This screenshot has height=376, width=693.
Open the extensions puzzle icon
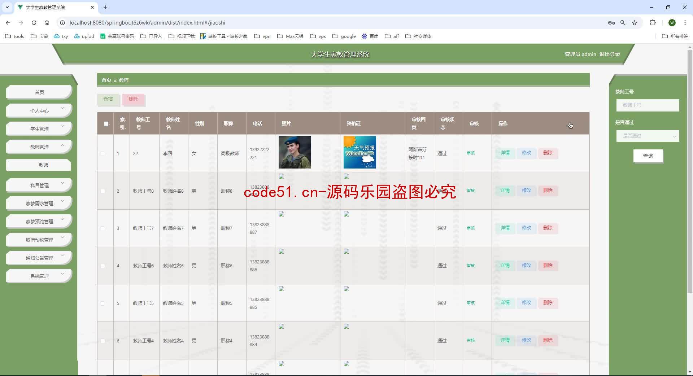653,22
